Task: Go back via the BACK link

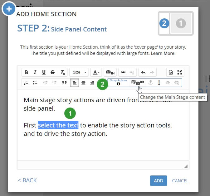Action: pos(27,180)
